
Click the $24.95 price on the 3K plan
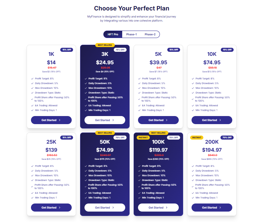click(105, 62)
